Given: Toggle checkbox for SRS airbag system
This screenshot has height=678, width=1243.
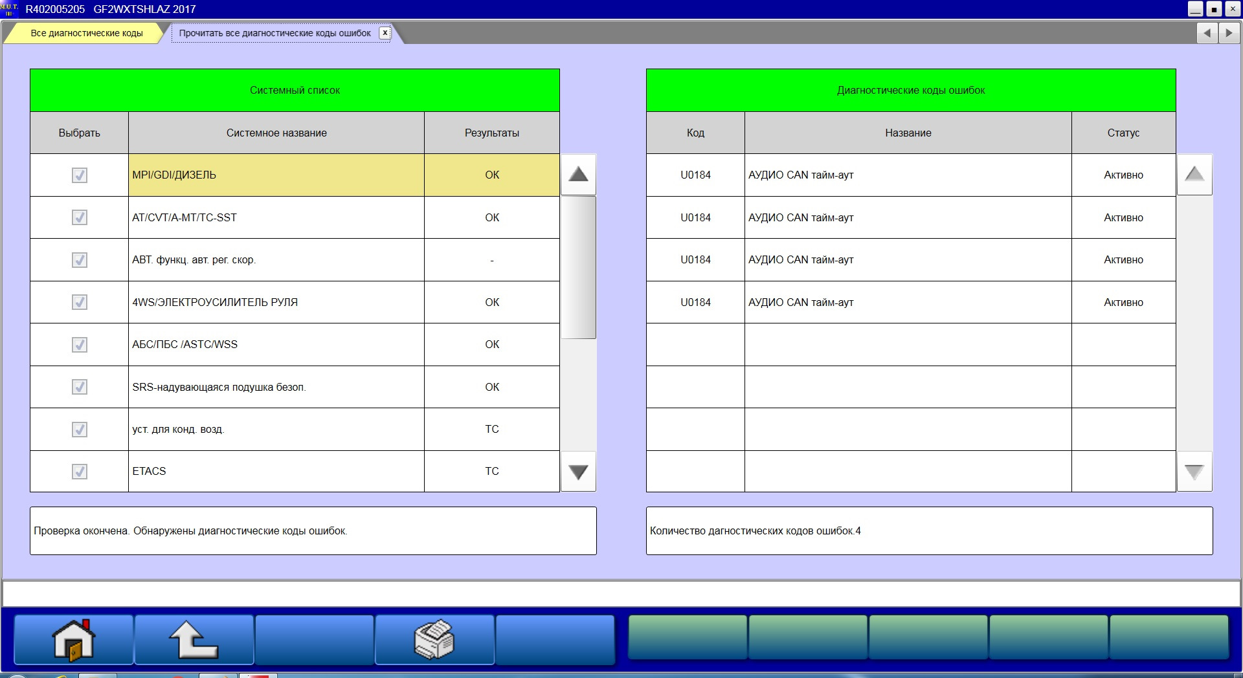Looking at the screenshot, I should coord(80,387).
